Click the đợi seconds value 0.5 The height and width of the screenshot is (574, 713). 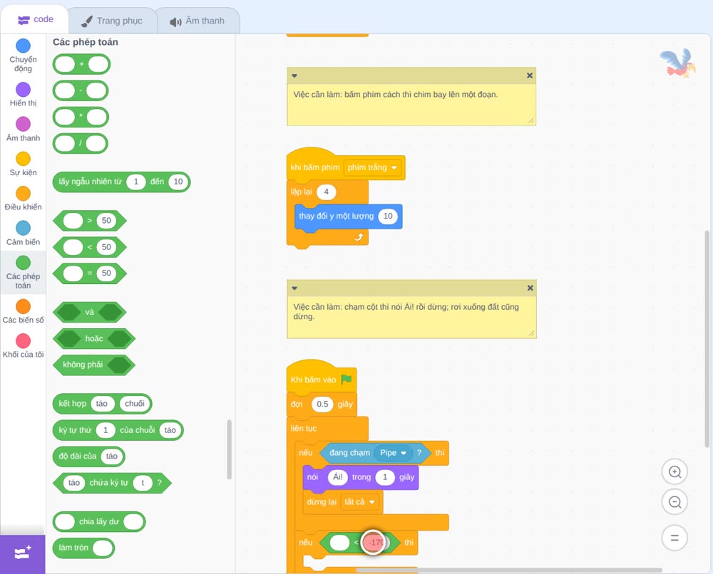coord(322,405)
